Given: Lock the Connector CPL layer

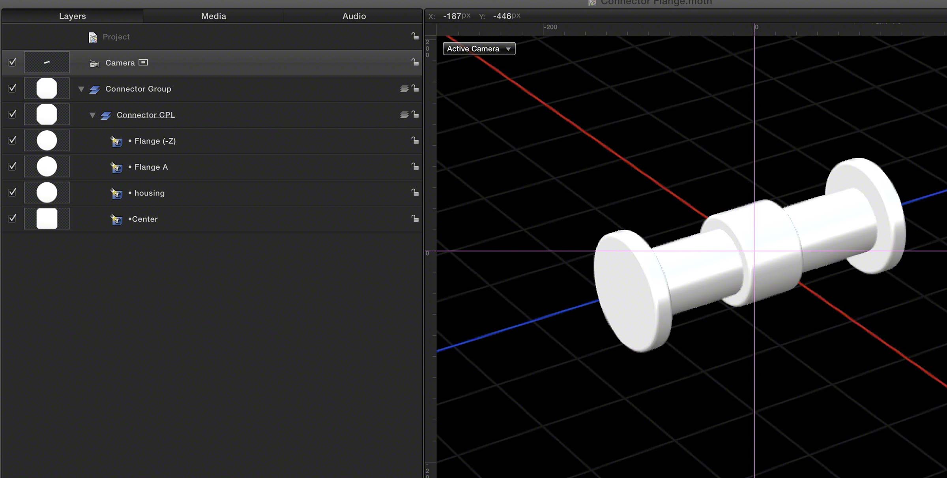Looking at the screenshot, I should coord(415,114).
